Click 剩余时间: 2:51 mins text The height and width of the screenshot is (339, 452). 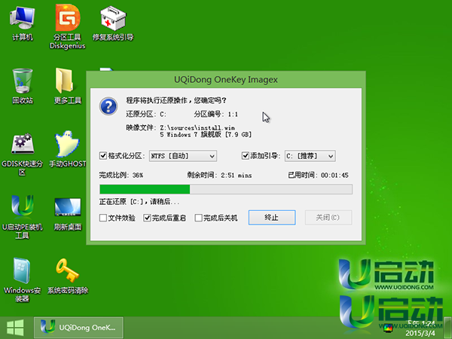pos(219,175)
